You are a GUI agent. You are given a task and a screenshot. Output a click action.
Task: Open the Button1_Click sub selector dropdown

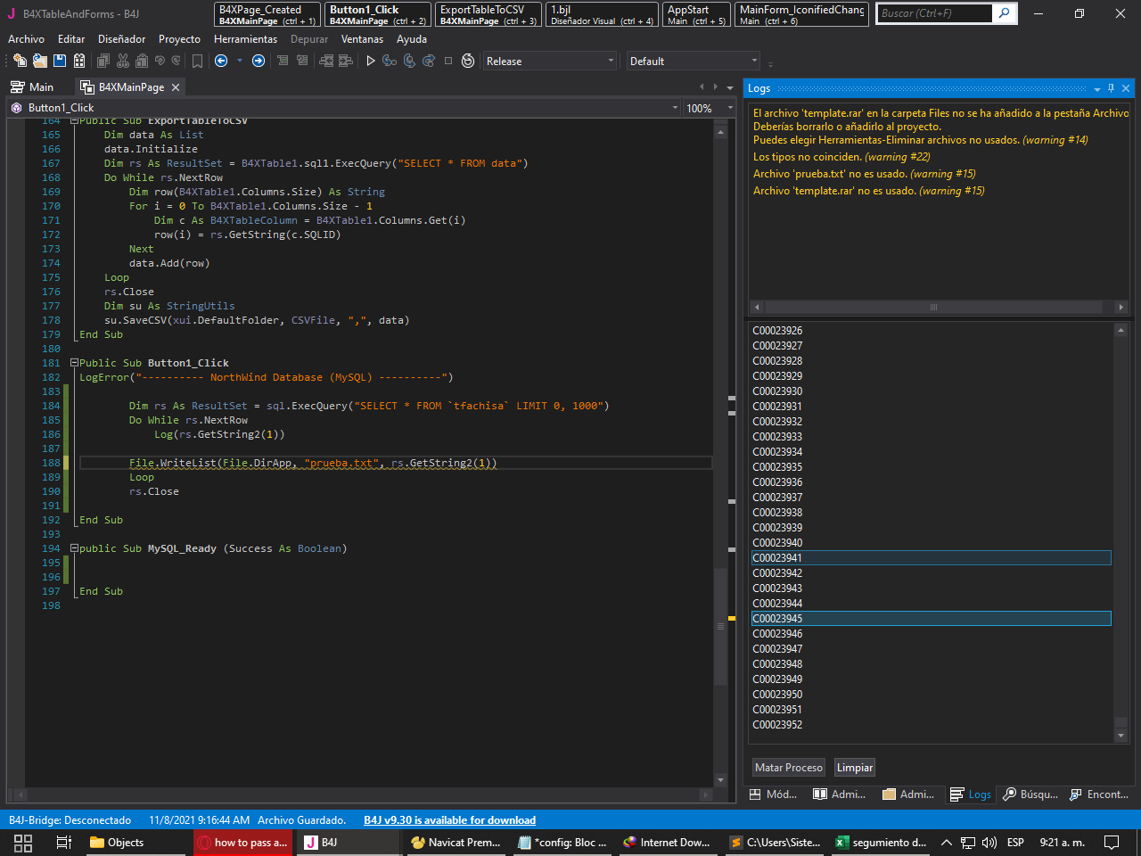click(675, 108)
